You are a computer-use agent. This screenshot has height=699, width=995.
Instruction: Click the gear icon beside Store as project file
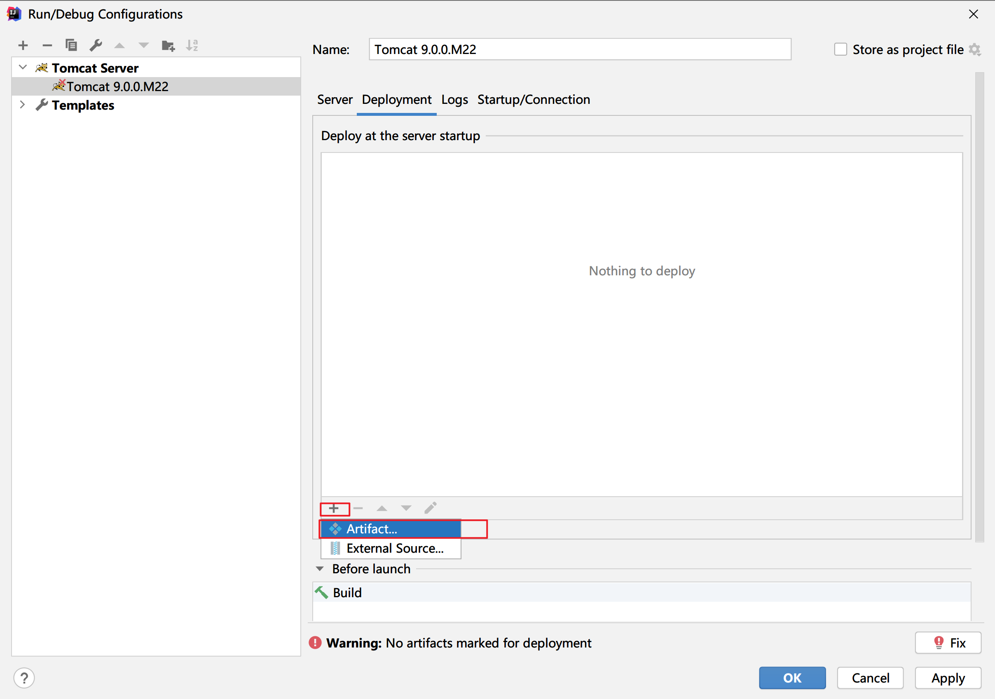(x=975, y=50)
